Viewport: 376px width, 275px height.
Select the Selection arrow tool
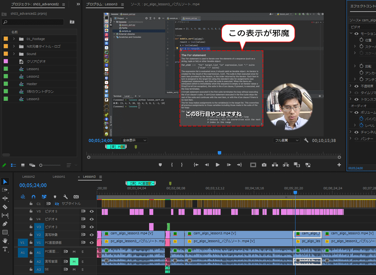point(5,182)
